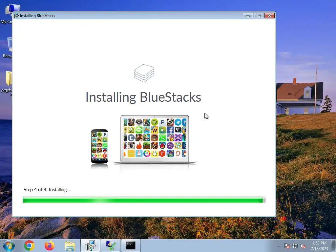Click the 'Installing BlueStacks' title bar text
Screen dimensions: 336x252
coord(37,16)
